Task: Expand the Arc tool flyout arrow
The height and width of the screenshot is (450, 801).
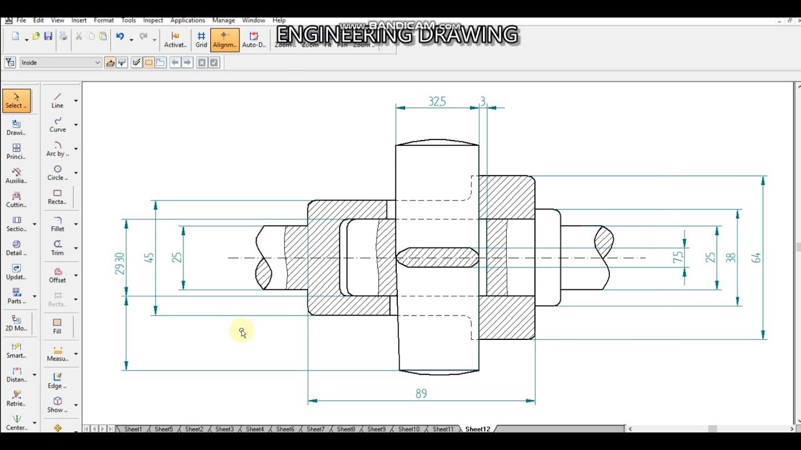Action: click(x=76, y=149)
